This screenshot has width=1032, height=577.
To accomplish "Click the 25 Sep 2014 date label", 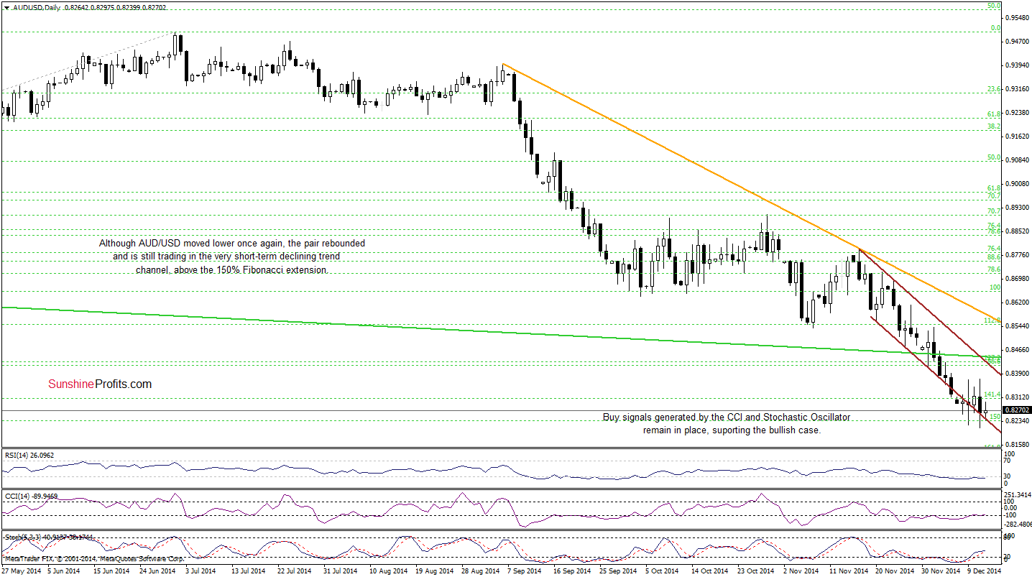I will point(617,571).
